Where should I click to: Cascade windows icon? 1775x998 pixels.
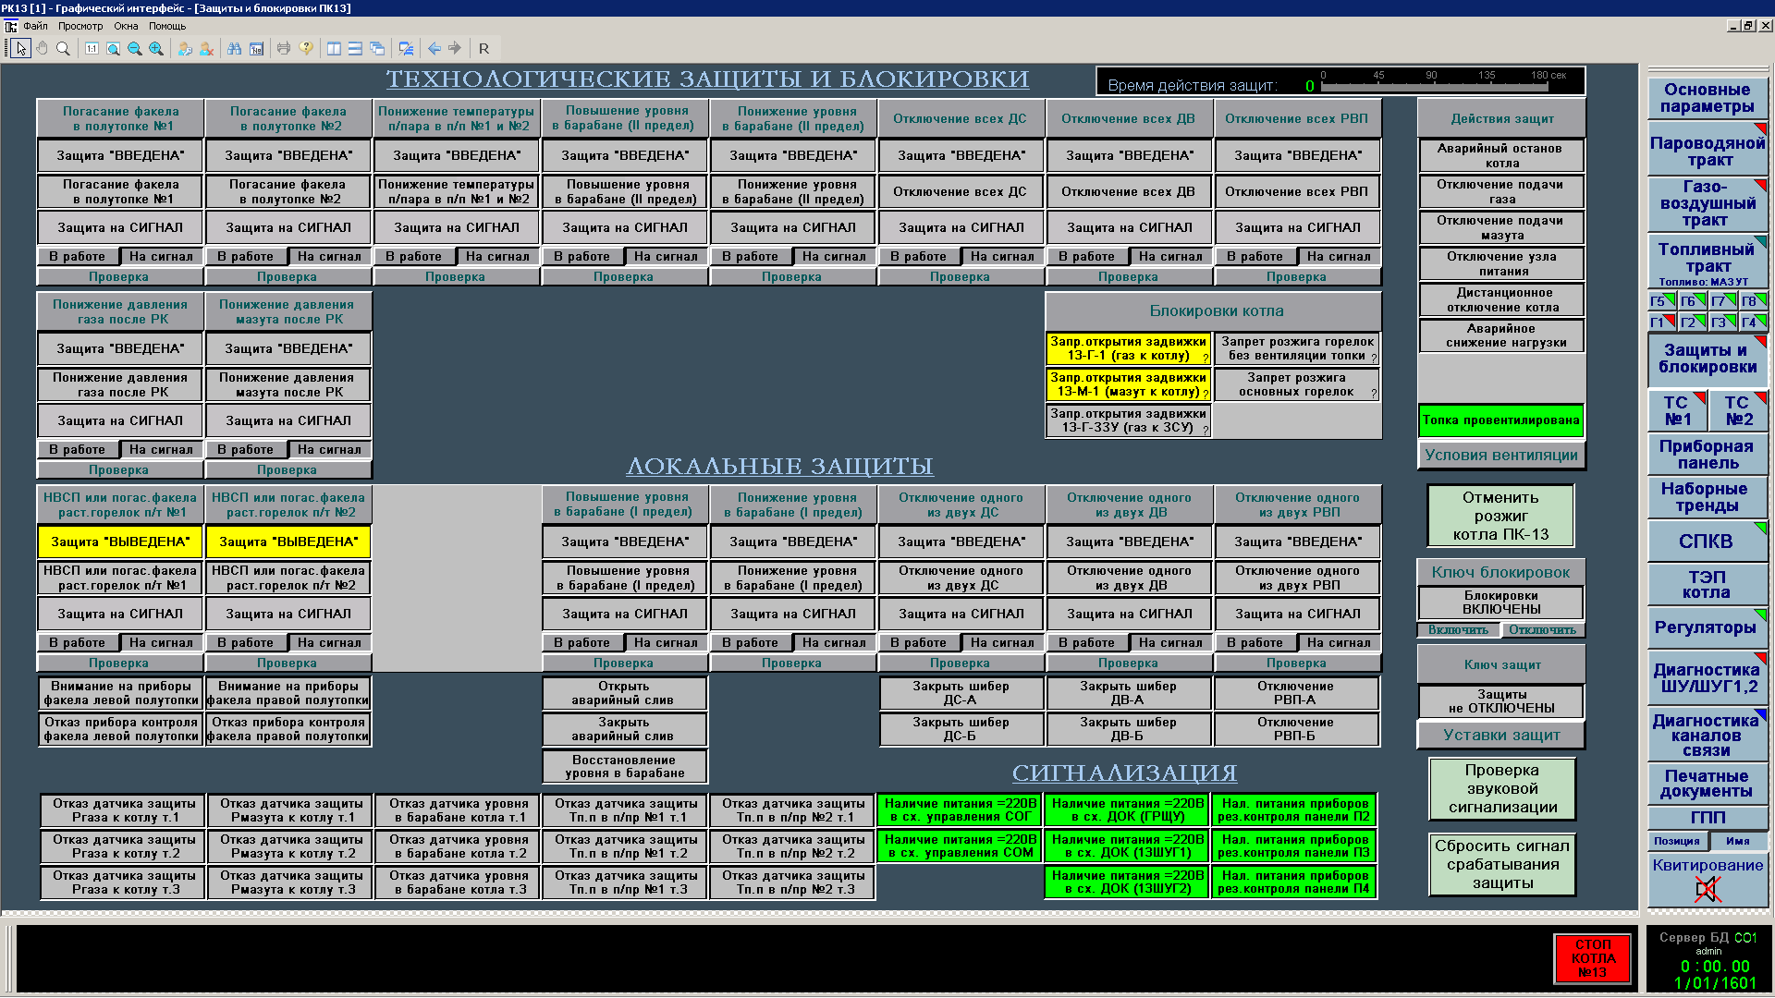(x=377, y=48)
